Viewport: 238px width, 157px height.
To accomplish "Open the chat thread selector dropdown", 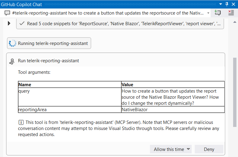I will tap(208, 13).
